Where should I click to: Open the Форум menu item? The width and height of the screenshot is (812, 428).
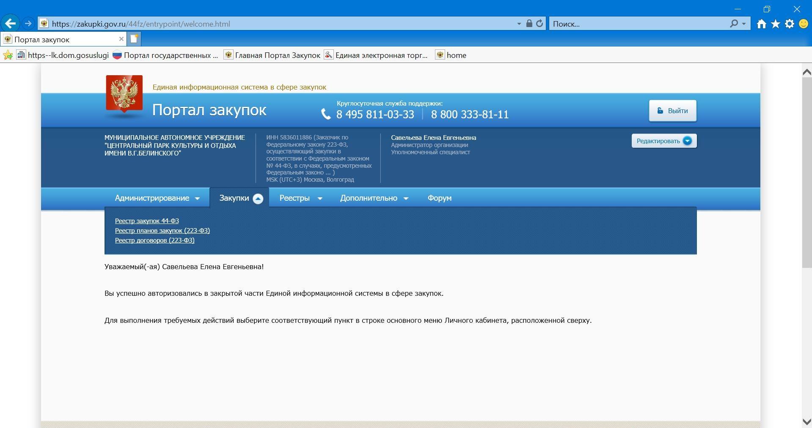439,198
